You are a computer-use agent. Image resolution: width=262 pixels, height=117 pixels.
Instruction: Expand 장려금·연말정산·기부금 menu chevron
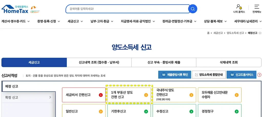pos(195,21)
